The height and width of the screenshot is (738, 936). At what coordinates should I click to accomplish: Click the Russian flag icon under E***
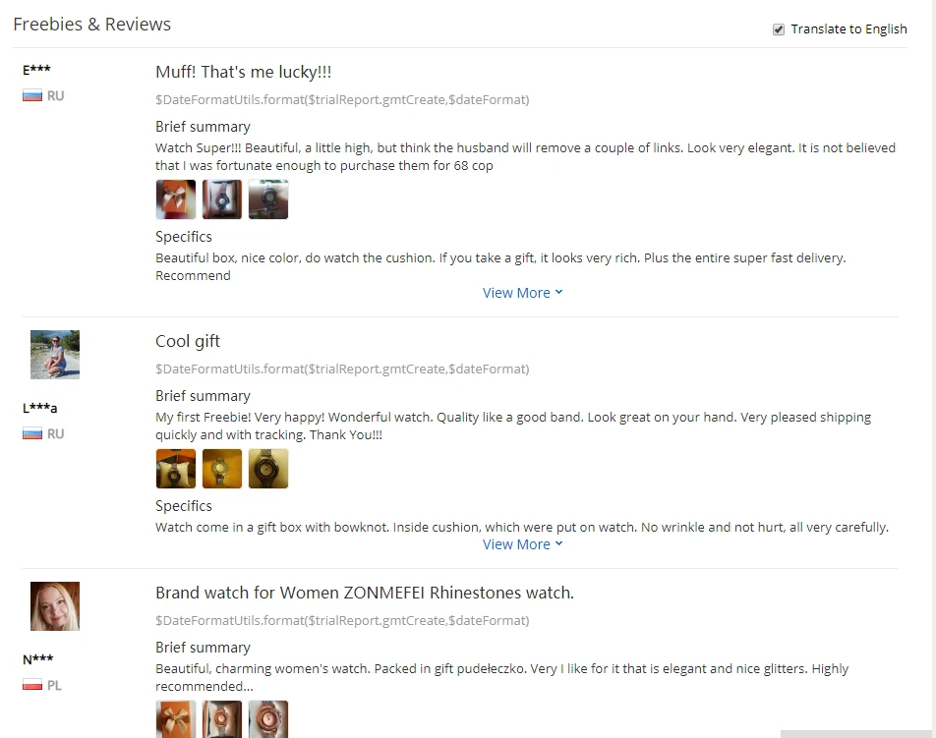tap(32, 95)
